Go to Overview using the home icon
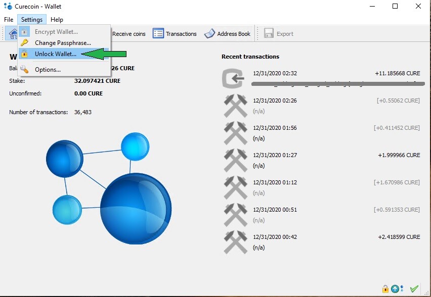 tap(12, 34)
